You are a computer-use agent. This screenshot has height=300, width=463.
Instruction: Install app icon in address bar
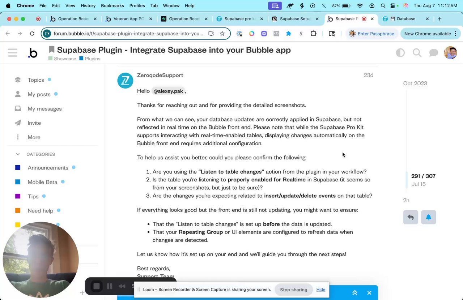pyautogui.click(x=211, y=34)
